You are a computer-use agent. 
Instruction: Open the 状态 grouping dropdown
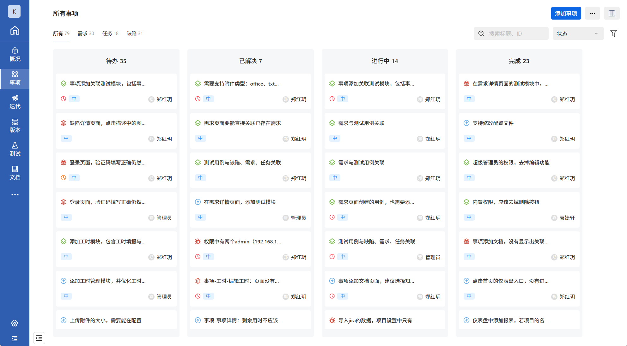(x=578, y=33)
